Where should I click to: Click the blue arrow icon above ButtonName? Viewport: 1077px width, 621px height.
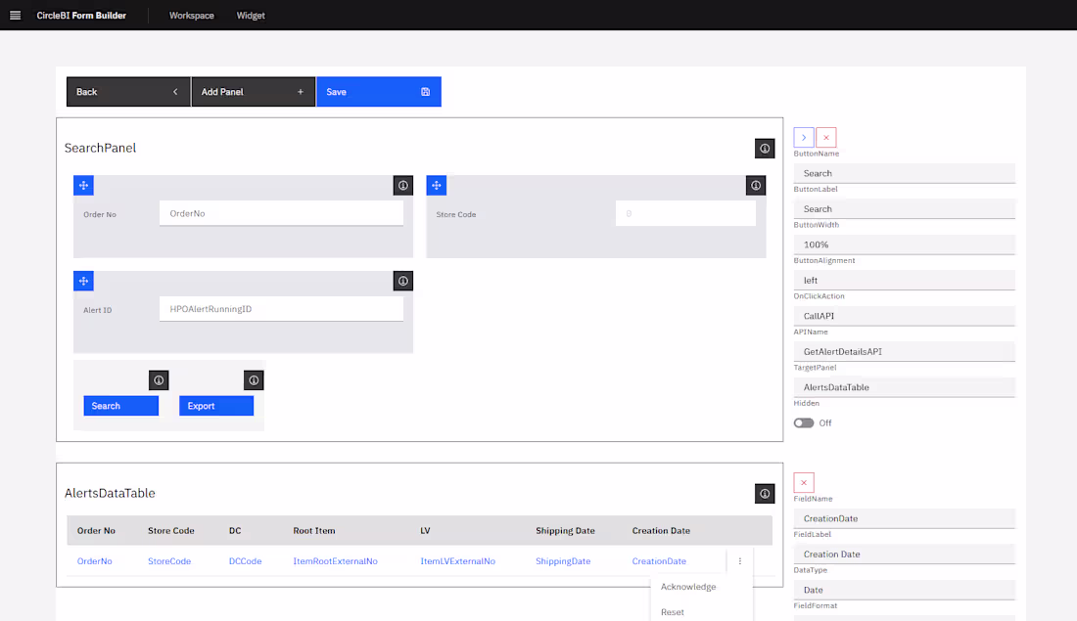(803, 137)
